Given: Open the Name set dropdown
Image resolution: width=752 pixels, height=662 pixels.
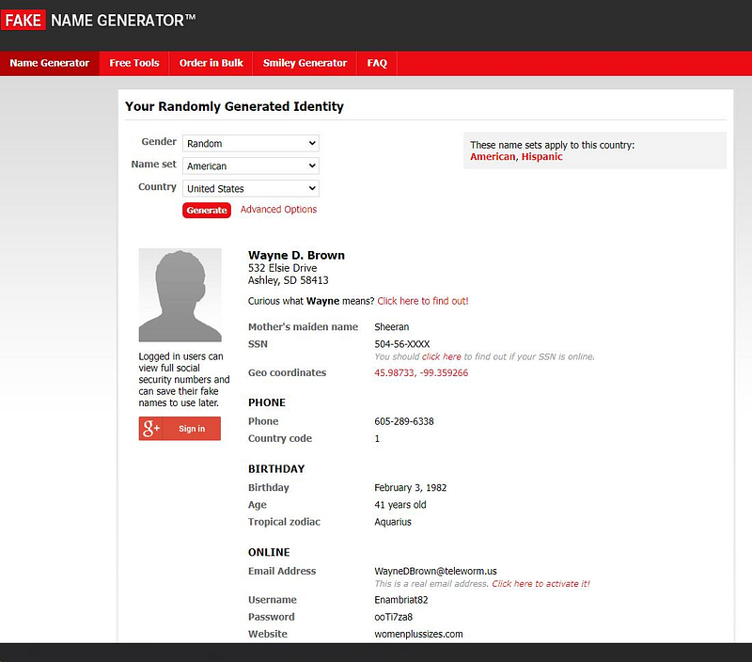Looking at the screenshot, I should tap(251, 165).
